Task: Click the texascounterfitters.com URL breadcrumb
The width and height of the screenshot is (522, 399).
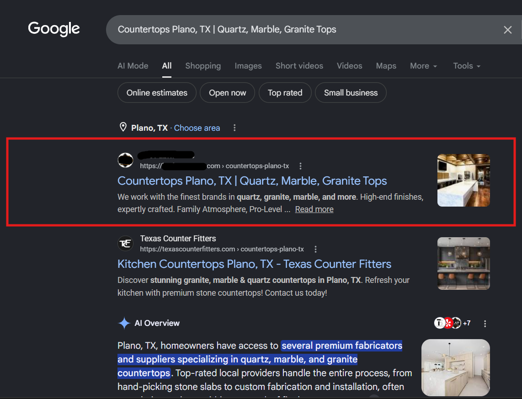Action: 222,249
